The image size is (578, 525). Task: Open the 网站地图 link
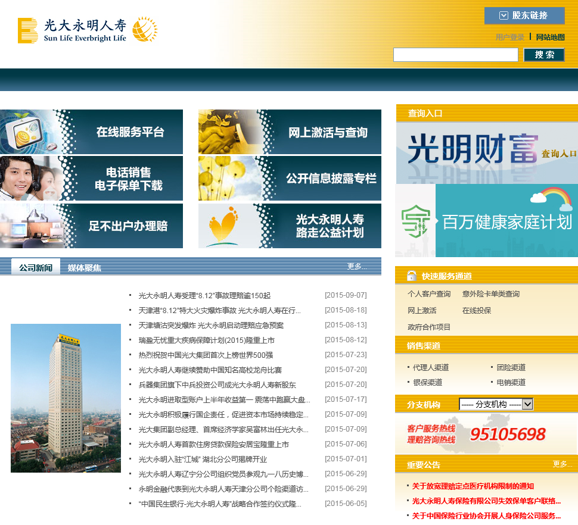(550, 37)
